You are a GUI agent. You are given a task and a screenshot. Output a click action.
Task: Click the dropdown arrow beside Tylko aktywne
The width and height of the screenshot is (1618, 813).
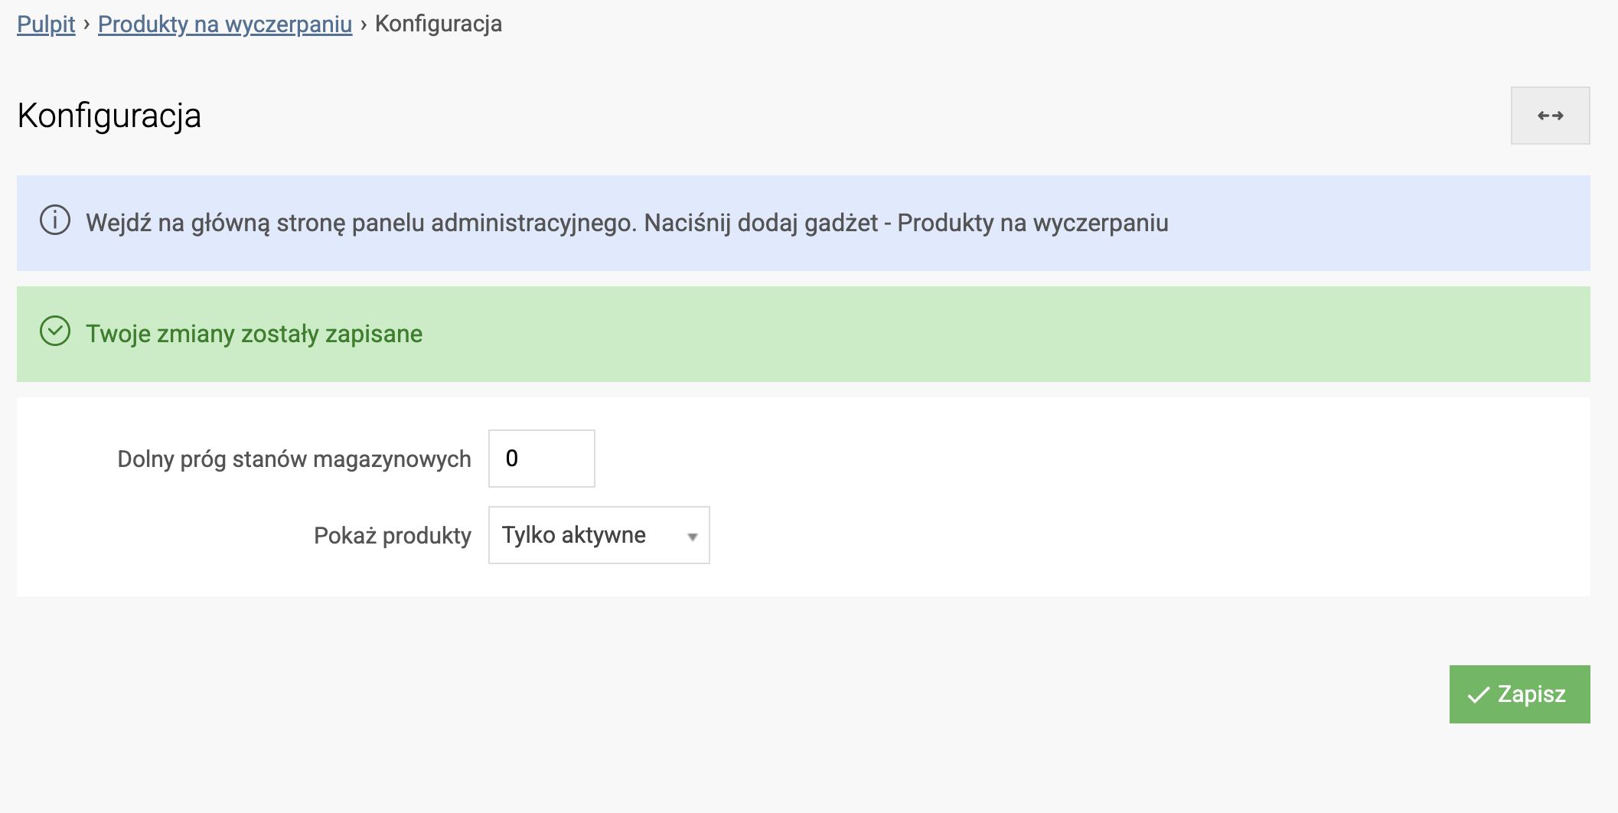[x=692, y=537]
